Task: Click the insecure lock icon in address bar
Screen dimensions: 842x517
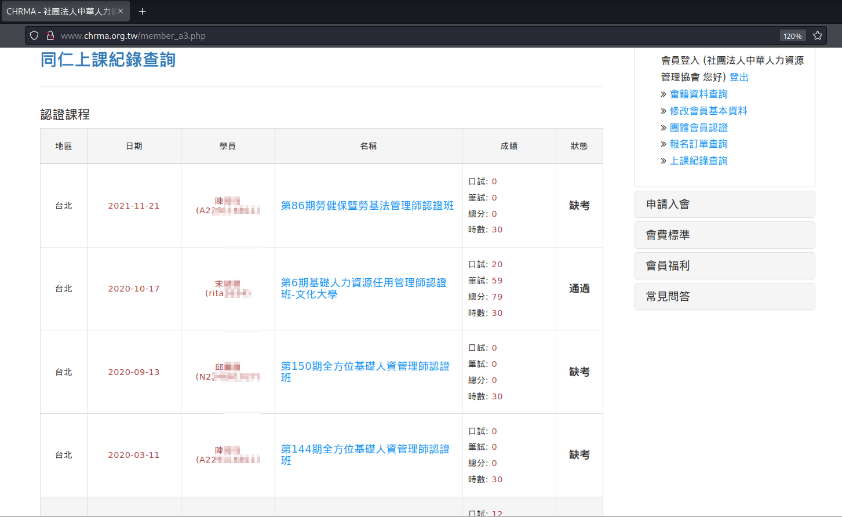Action: (50, 35)
